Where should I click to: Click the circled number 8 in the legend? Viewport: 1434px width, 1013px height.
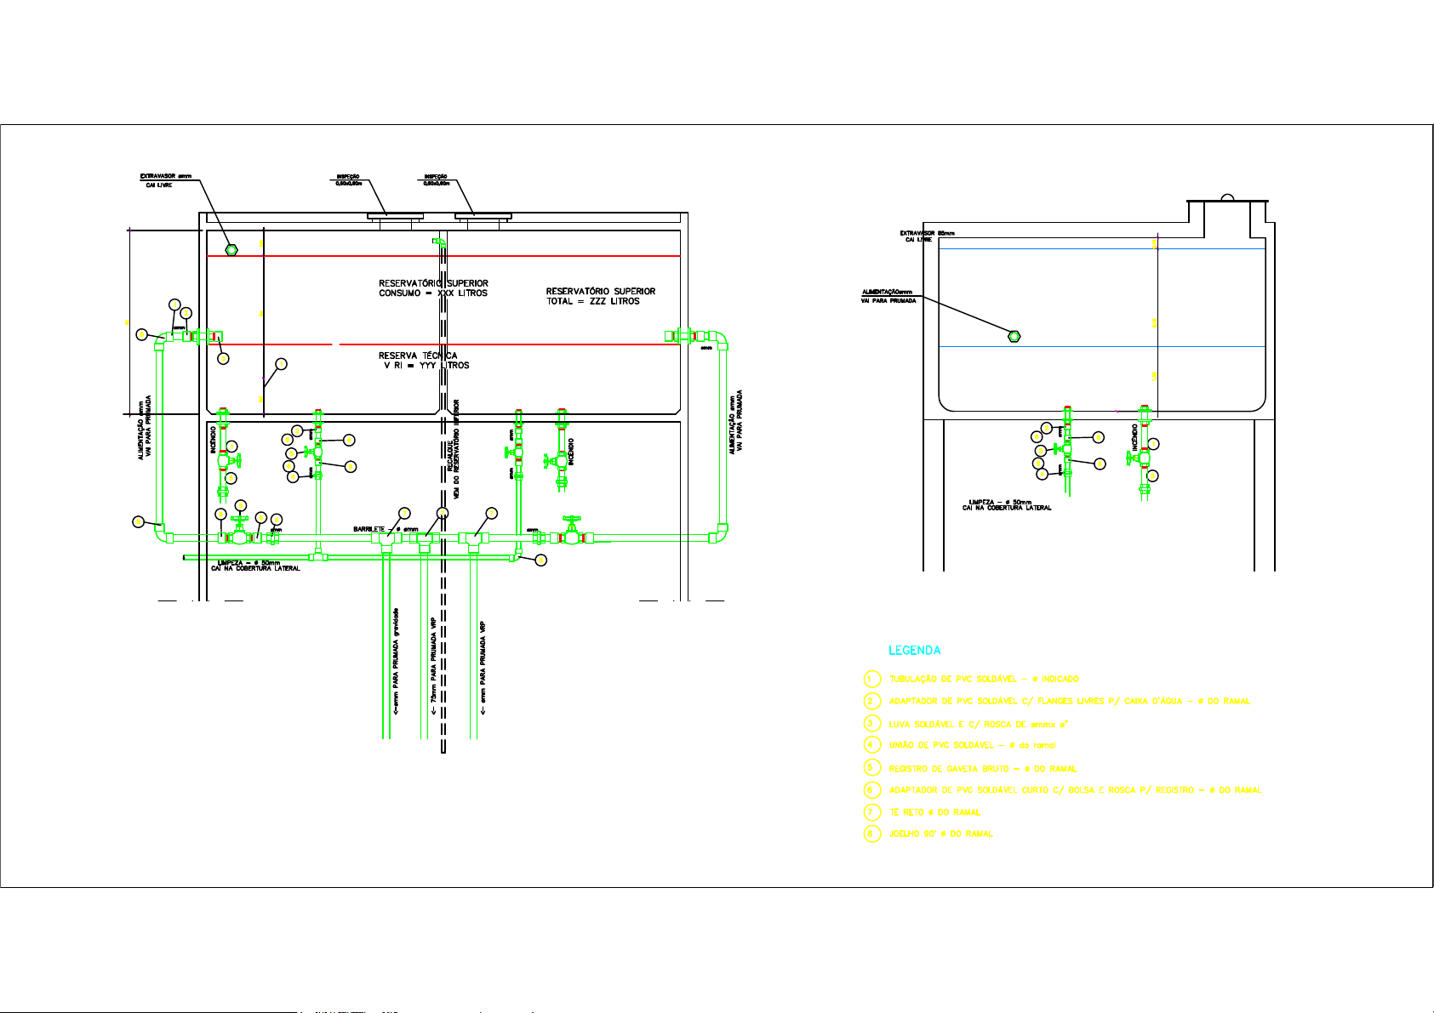(x=871, y=834)
